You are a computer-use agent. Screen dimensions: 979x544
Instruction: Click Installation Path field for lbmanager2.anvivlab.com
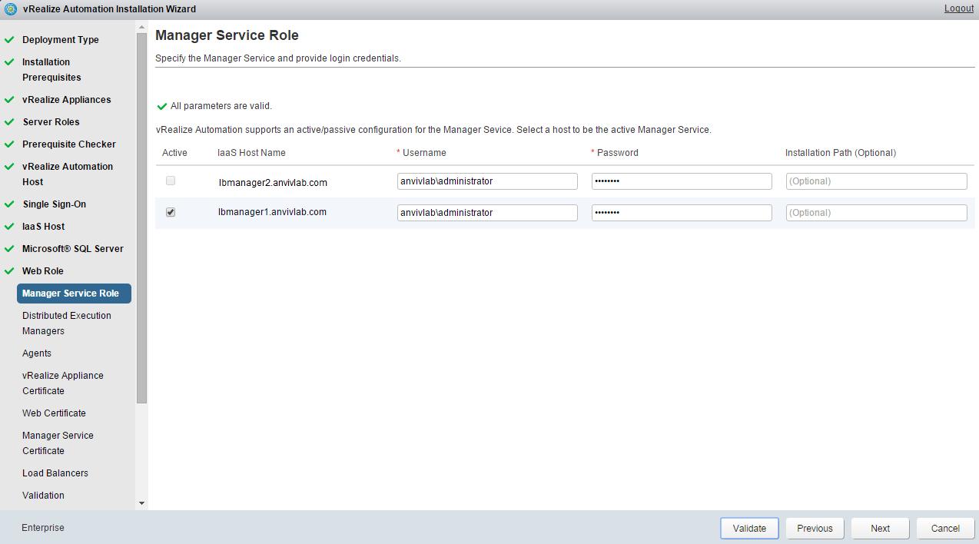pos(876,181)
